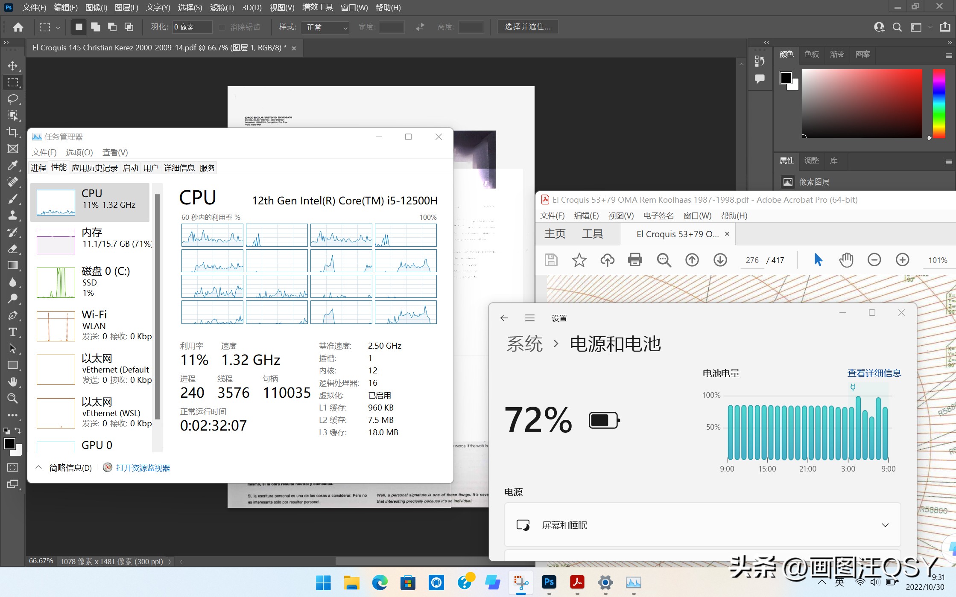The height and width of the screenshot is (597, 956).
Task: Enable the add to selection mode
Action: (96, 27)
